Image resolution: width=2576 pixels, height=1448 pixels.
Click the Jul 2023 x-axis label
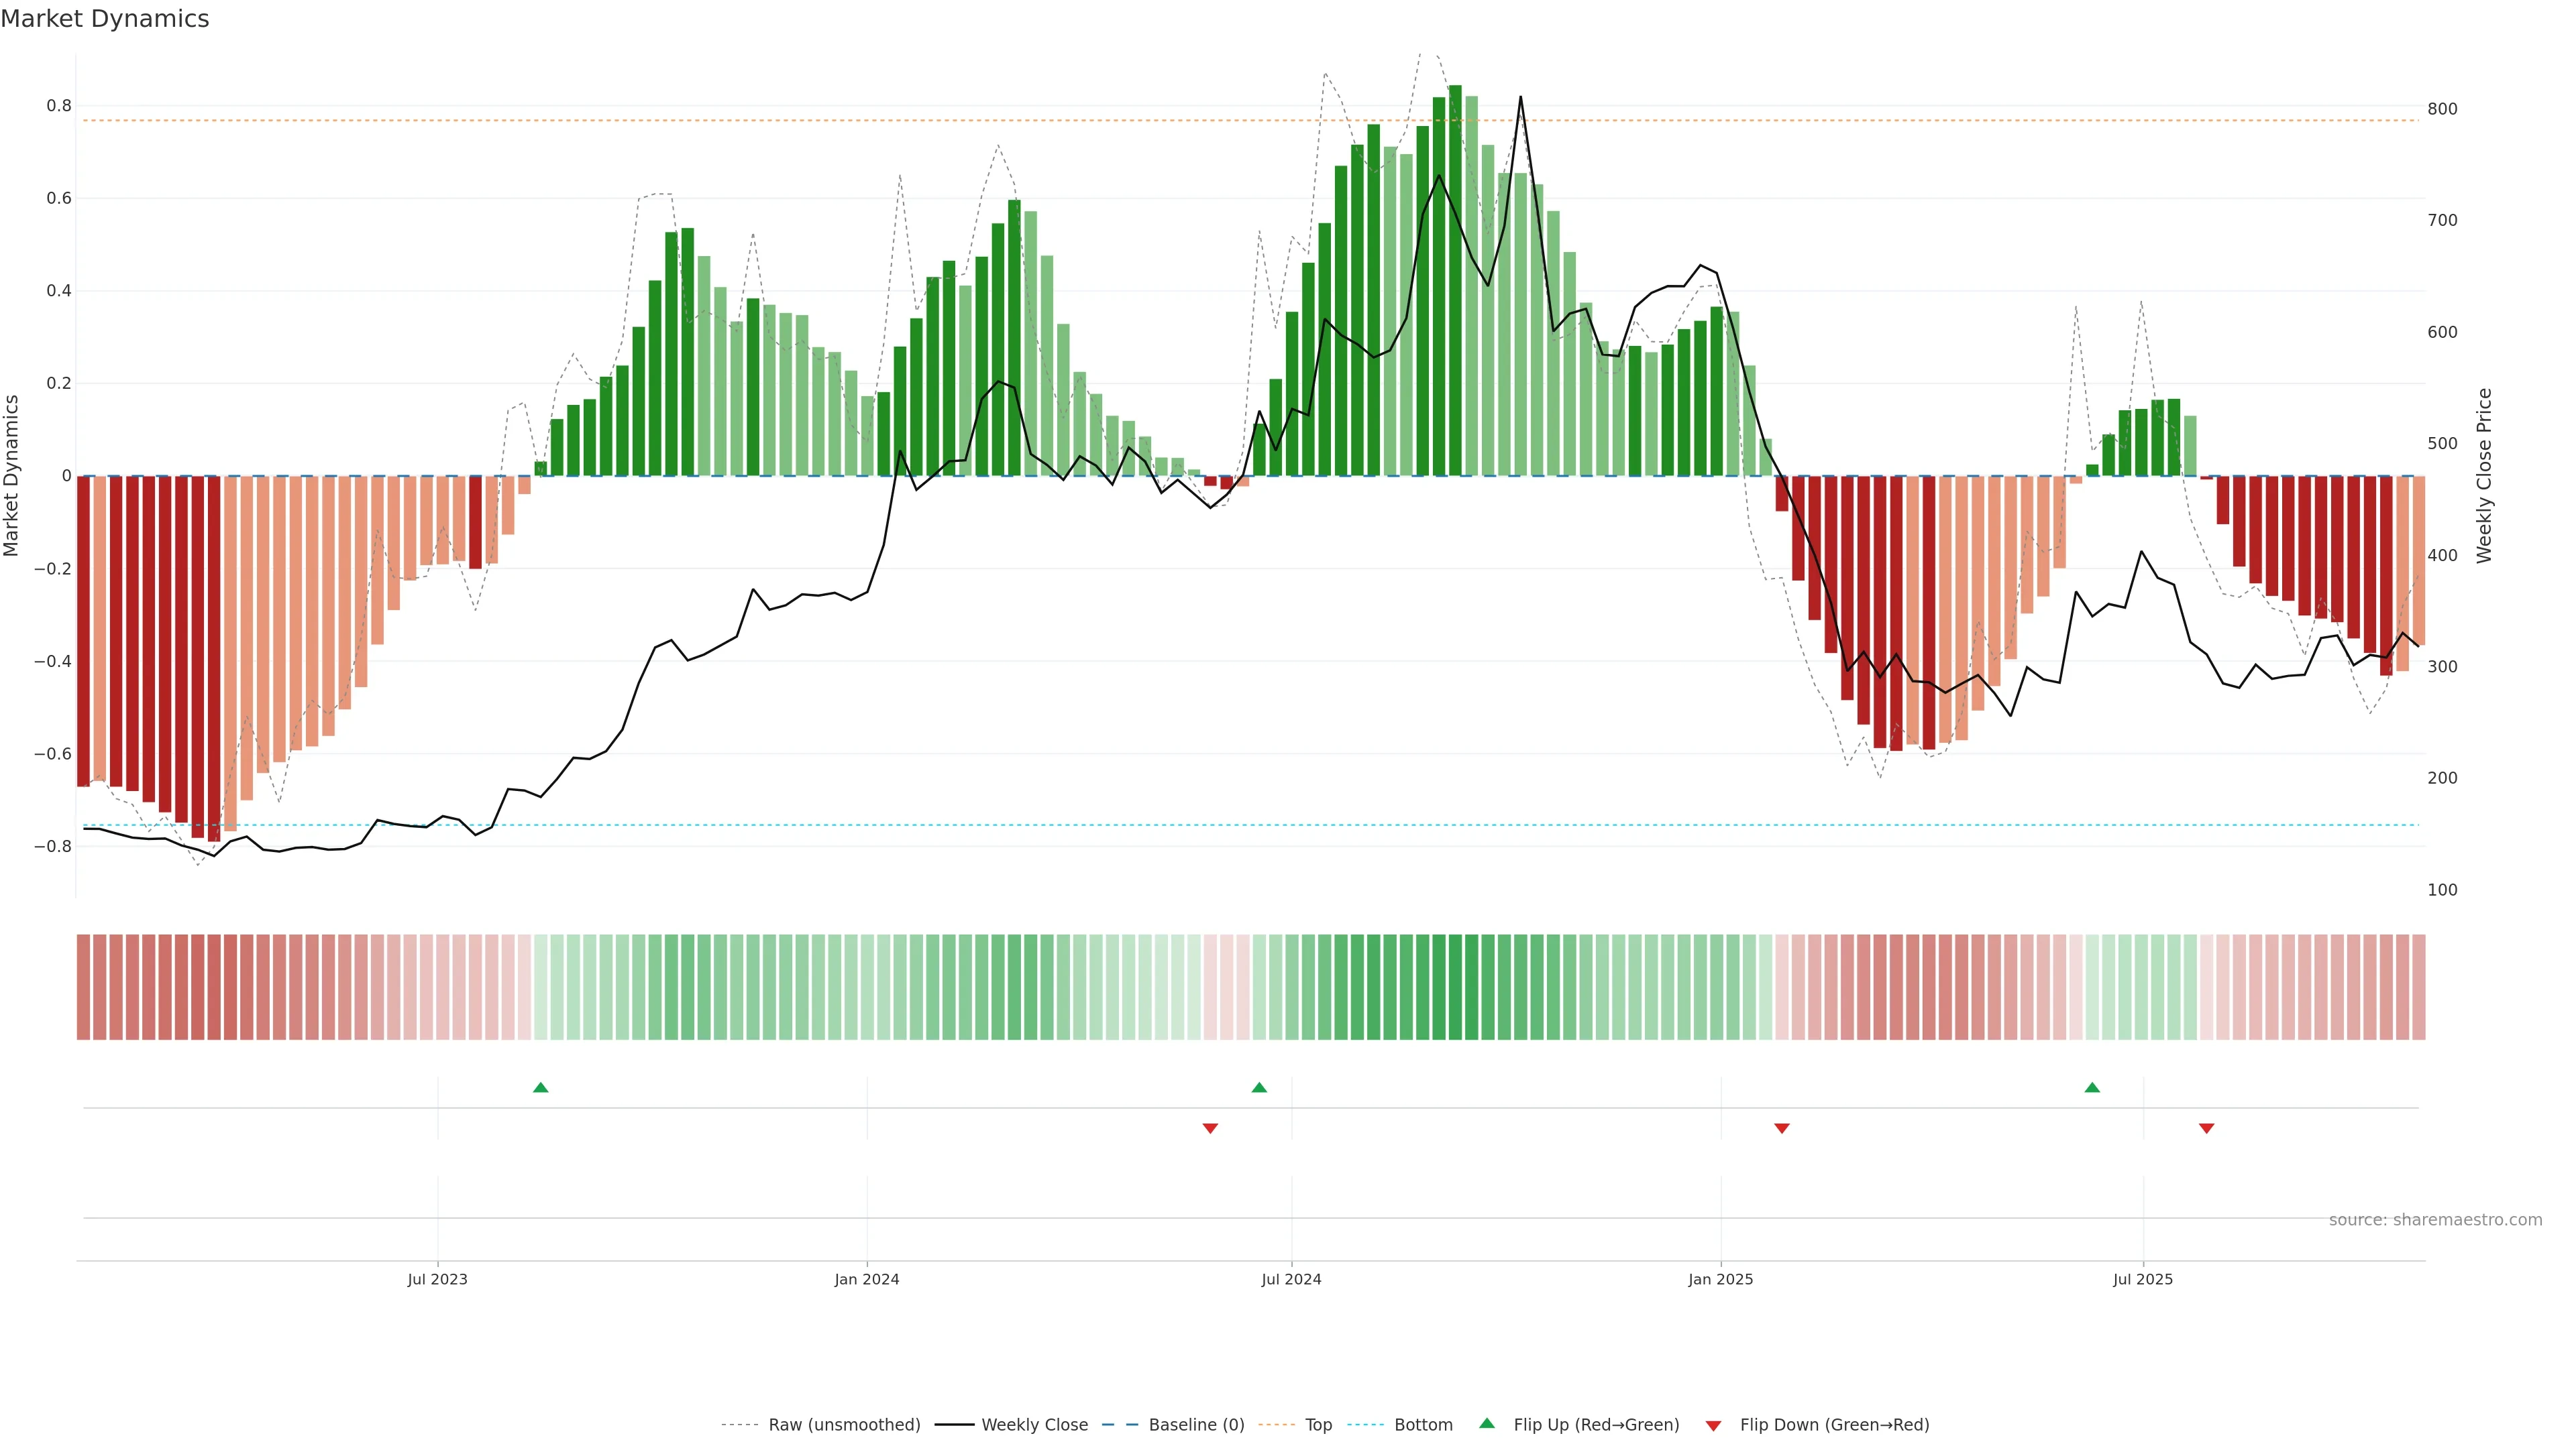[437, 1279]
